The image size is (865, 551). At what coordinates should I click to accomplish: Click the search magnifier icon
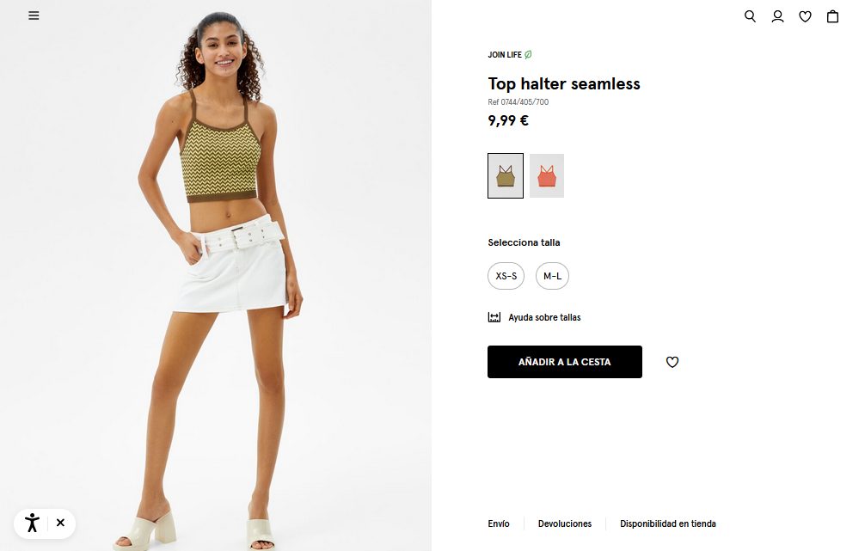[750, 16]
